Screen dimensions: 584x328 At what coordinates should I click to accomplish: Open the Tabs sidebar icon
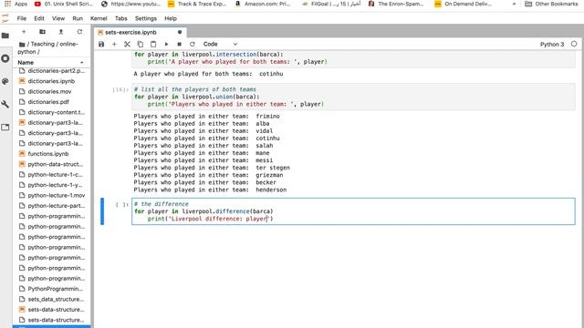pos(5,128)
